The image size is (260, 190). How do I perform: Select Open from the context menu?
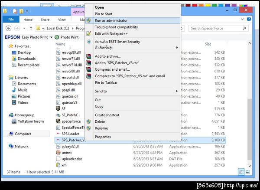click(133, 7)
